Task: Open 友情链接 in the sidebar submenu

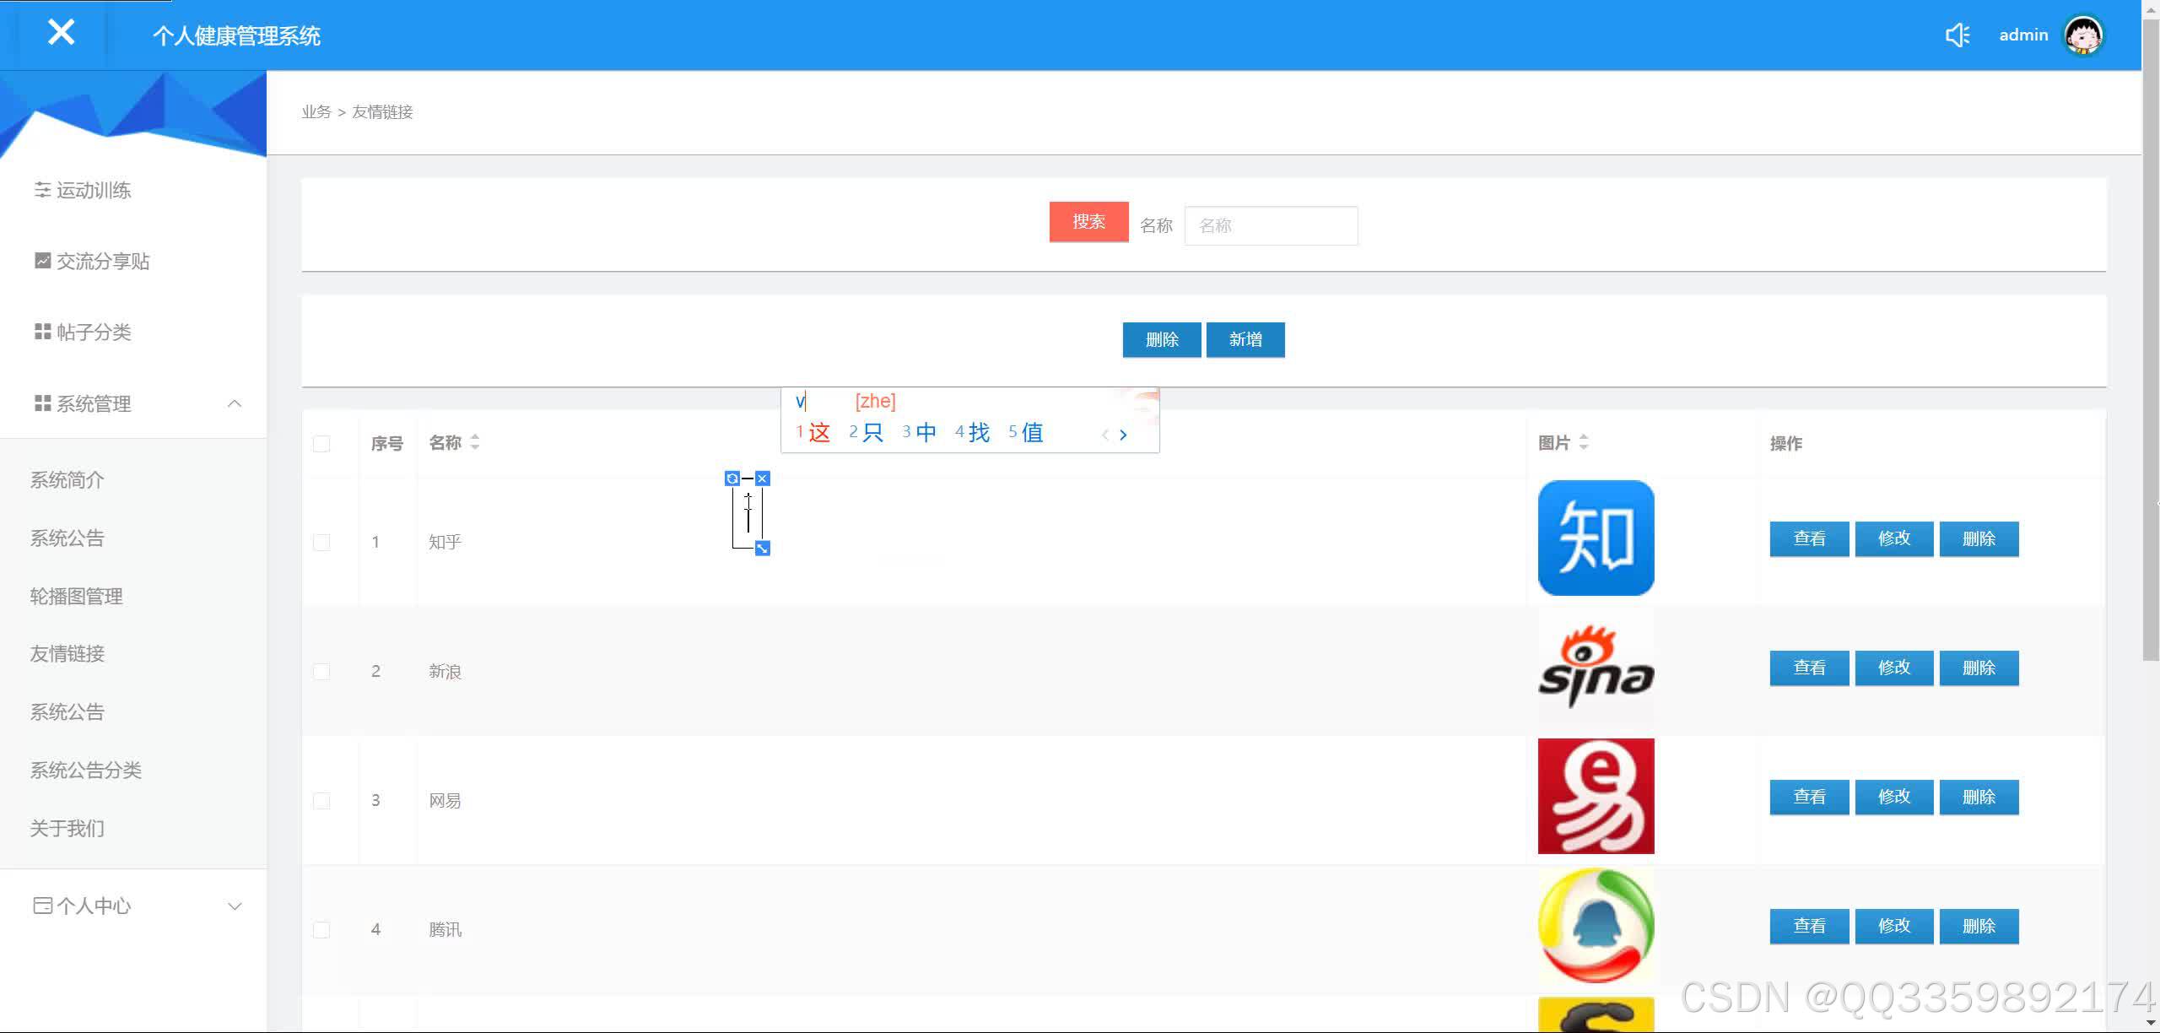Action: point(67,654)
